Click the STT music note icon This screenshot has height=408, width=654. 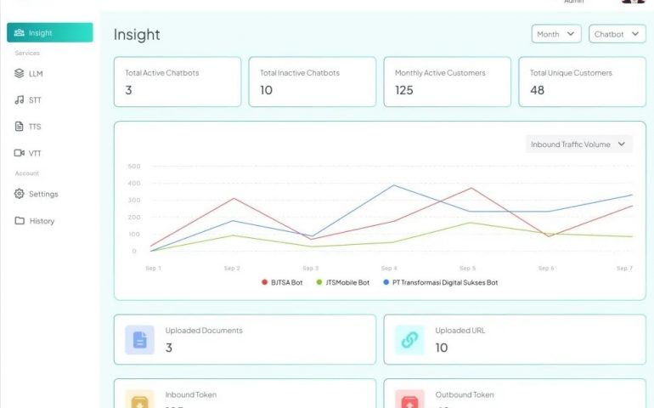click(20, 100)
